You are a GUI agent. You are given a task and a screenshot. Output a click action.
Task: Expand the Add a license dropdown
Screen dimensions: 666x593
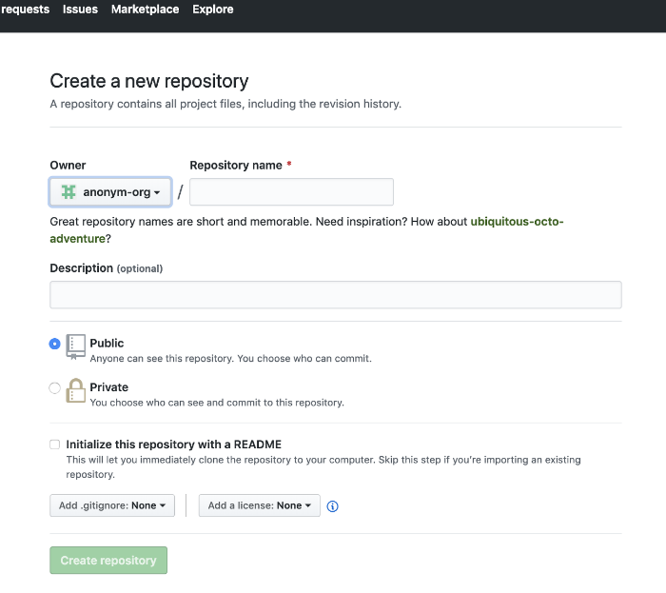260,505
